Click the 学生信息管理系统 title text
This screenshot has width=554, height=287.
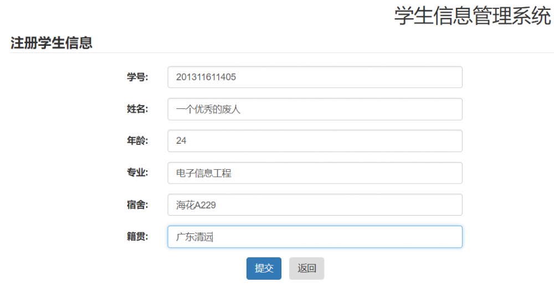pyautogui.click(x=473, y=16)
